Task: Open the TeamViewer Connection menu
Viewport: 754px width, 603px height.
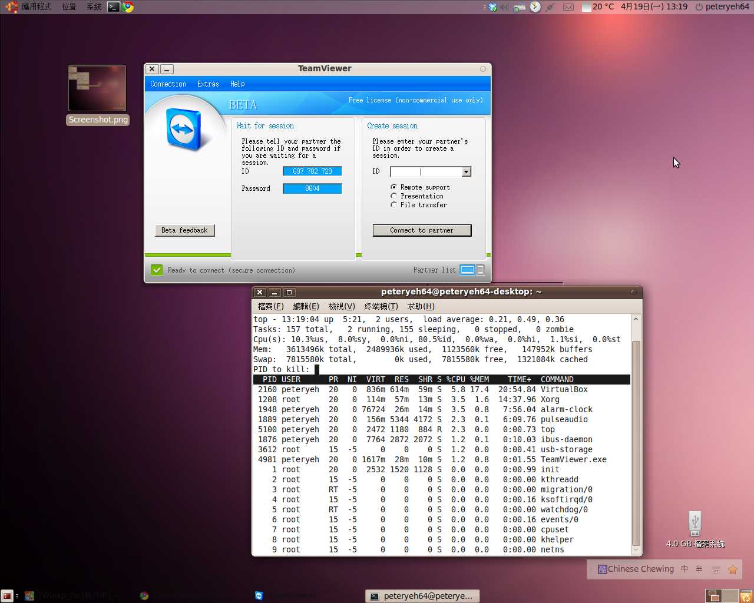Action: pos(168,84)
